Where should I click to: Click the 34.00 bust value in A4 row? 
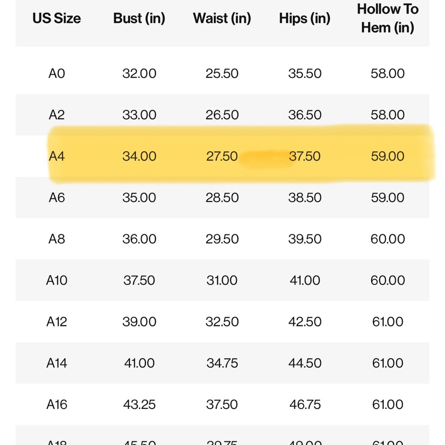tap(139, 156)
